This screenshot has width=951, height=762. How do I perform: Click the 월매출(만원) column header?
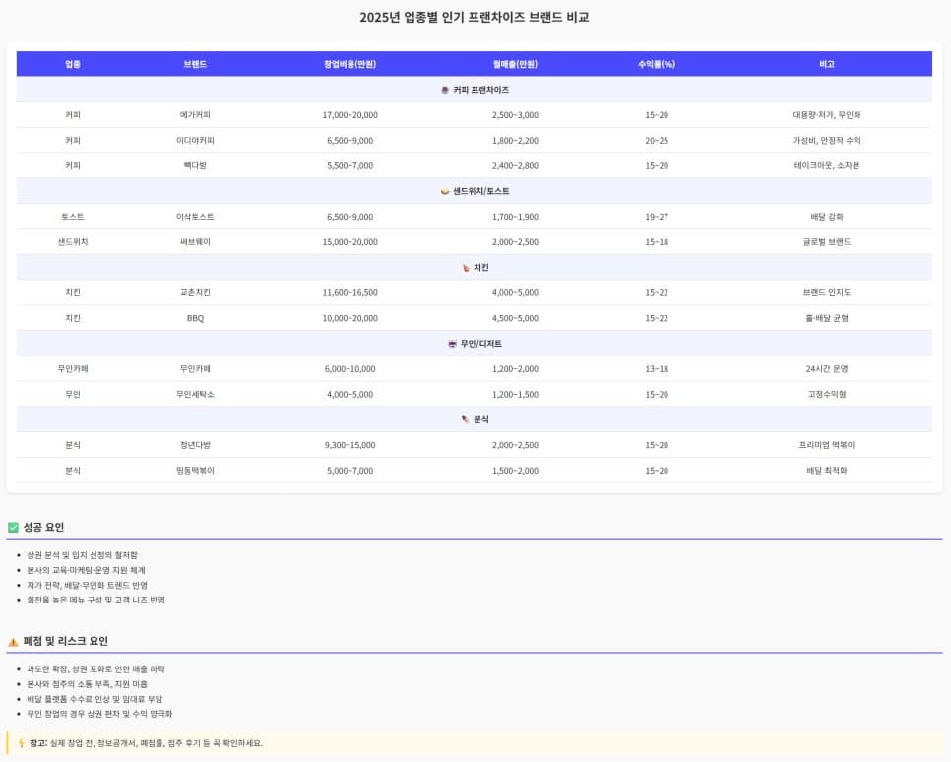(x=515, y=64)
